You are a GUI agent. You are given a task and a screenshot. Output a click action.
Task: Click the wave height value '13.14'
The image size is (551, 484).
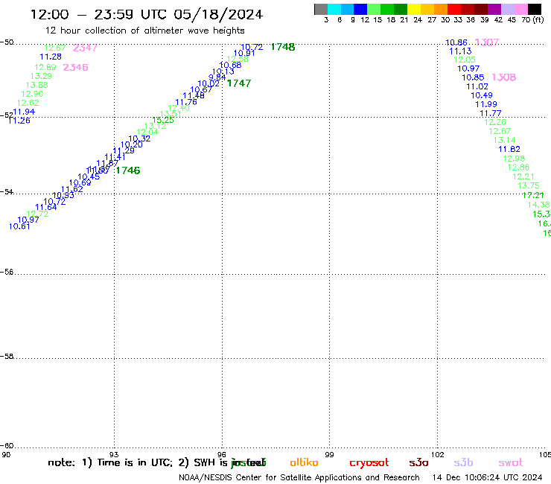pos(505,140)
